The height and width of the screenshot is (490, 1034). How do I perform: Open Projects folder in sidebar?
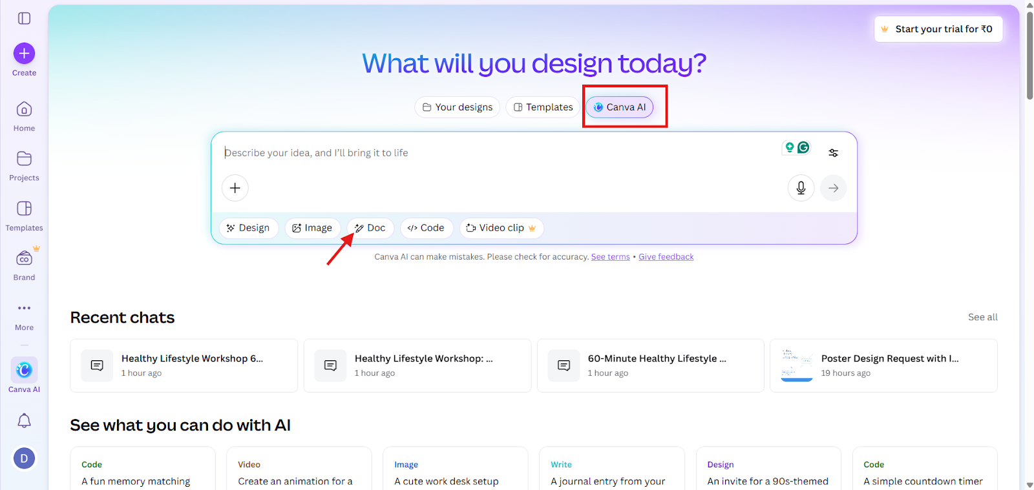coord(24,166)
